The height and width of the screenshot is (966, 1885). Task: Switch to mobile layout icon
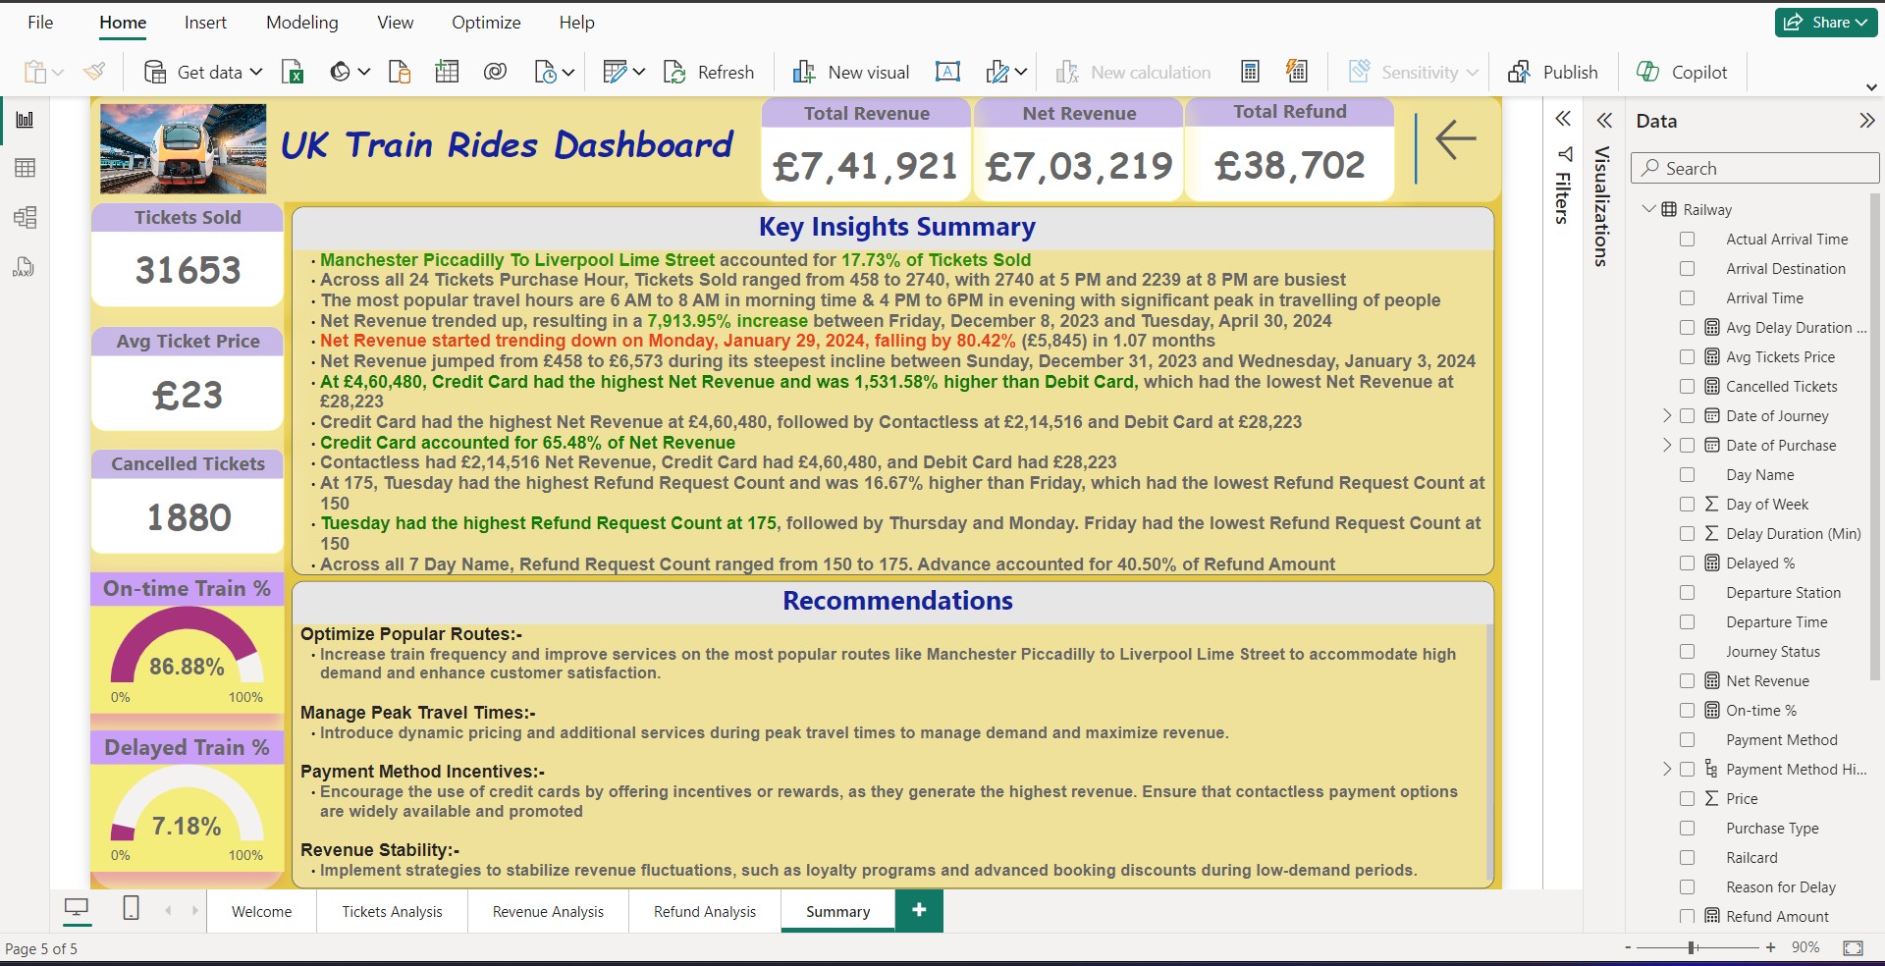[131, 908]
